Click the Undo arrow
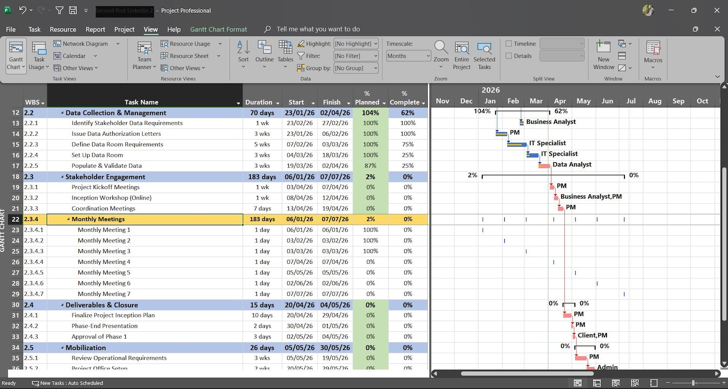728x389 pixels. [x=22, y=10]
